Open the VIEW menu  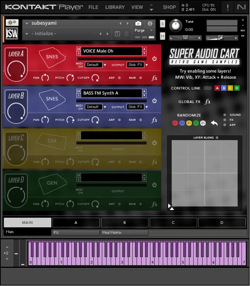(x=137, y=7)
